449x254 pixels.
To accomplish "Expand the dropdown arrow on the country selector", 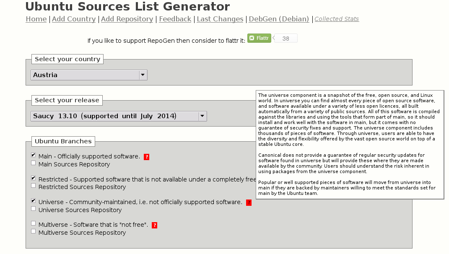I will (142, 75).
